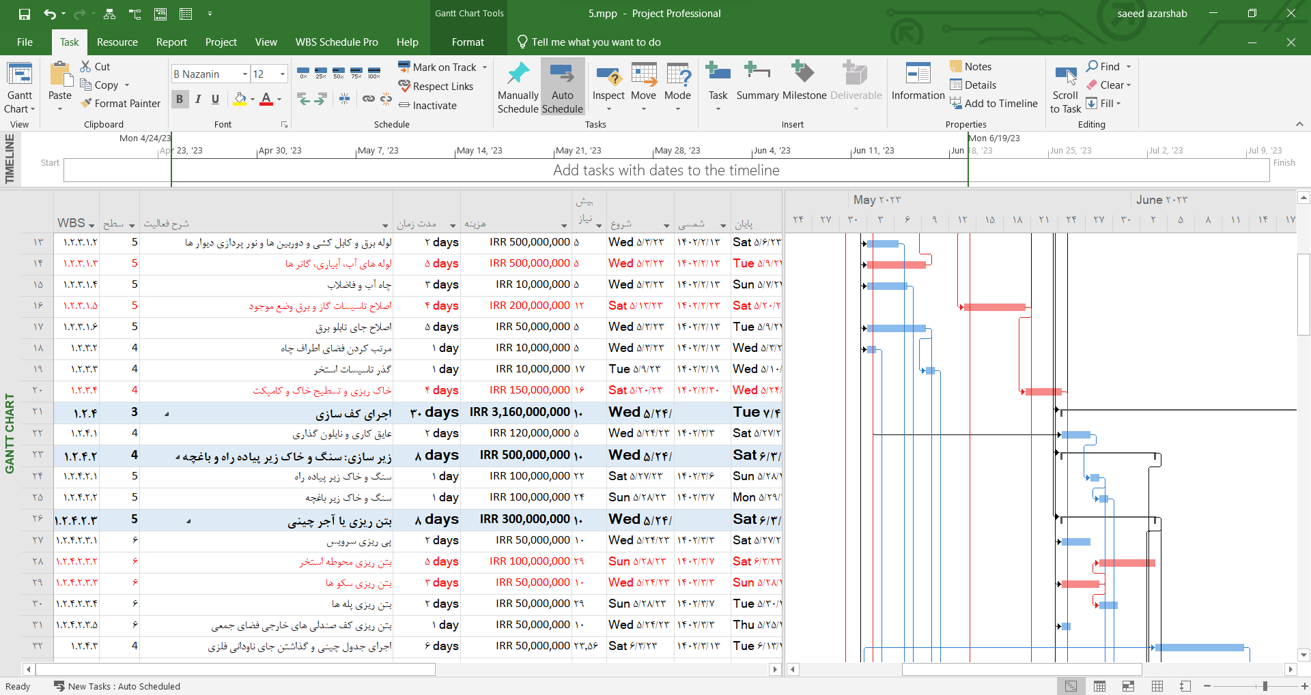Open the font size 12 dropdown
The width and height of the screenshot is (1311, 695).
point(283,74)
